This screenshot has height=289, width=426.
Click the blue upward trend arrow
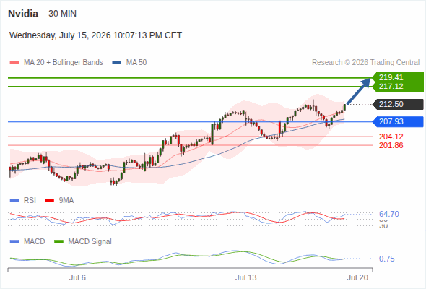[359, 91]
